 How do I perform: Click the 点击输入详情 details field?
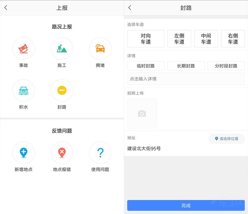186,79
